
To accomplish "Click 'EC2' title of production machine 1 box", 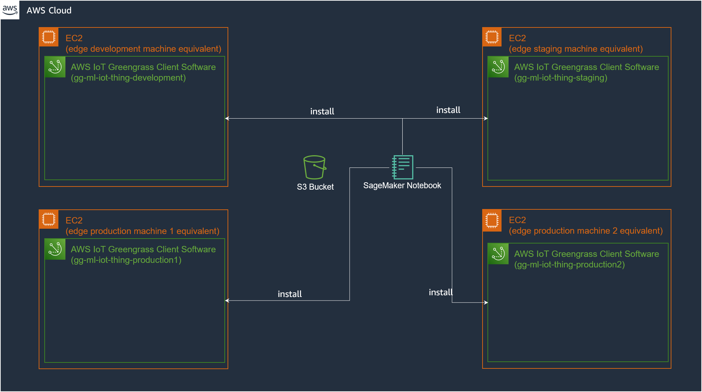I will pyautogui.click(x=74, y=220).
